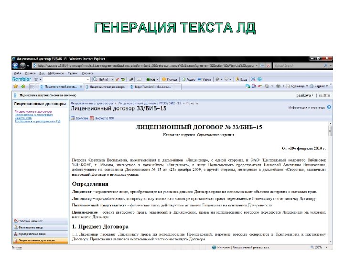
Task: Open the Страница command bar menu
Action: click(297, 86)
